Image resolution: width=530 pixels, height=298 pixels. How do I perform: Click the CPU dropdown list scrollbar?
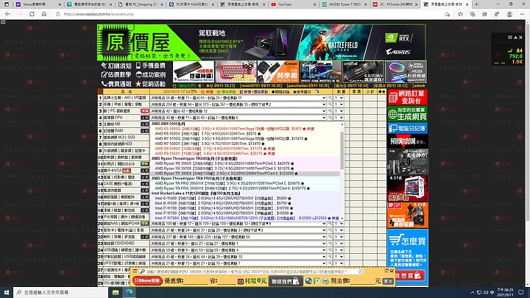click(x=342, y=150)
